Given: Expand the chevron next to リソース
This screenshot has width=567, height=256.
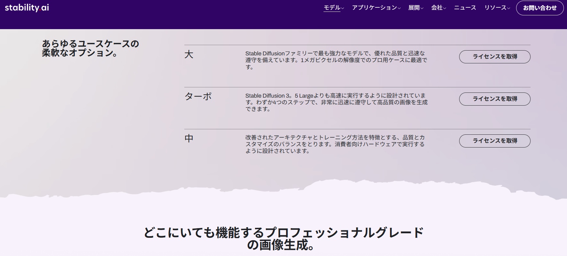Looking at the screenshot, I should pyautogui.click(x=508, y=8).
